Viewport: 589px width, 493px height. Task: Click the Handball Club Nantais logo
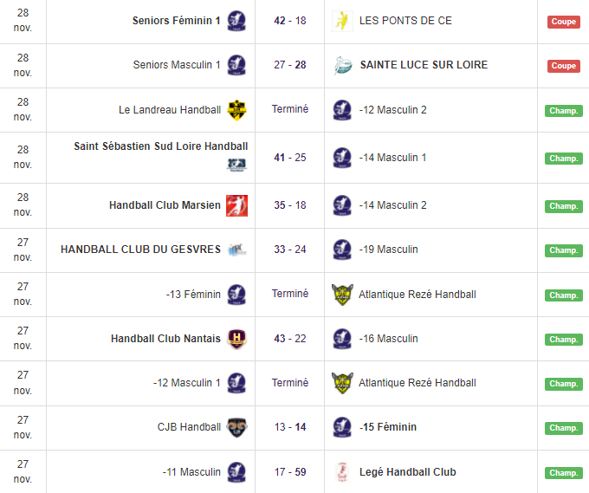pos(236,339)
